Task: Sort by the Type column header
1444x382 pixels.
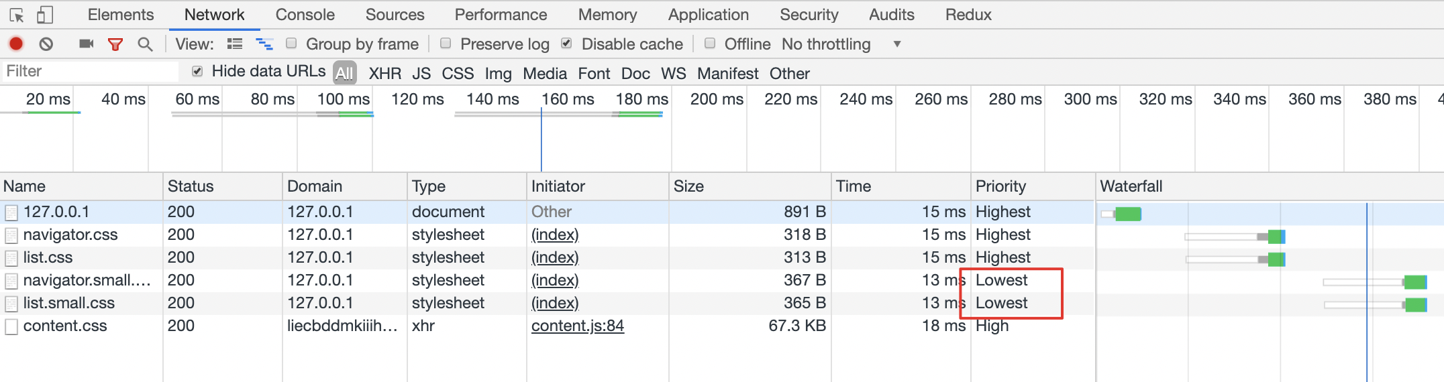Action: tap(467, 186)
